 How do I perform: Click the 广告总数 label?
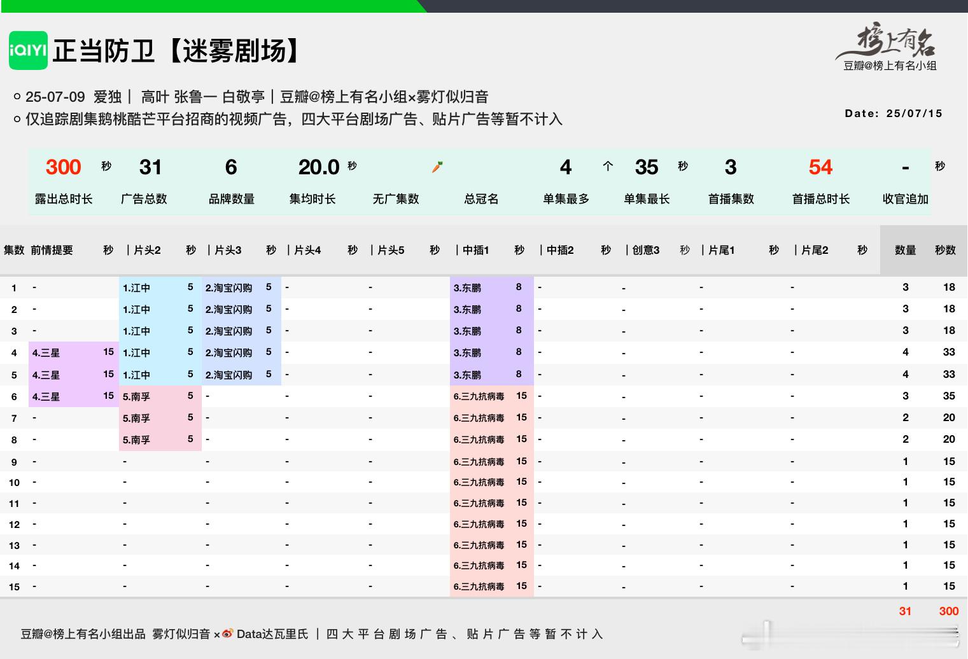point(144,199)
